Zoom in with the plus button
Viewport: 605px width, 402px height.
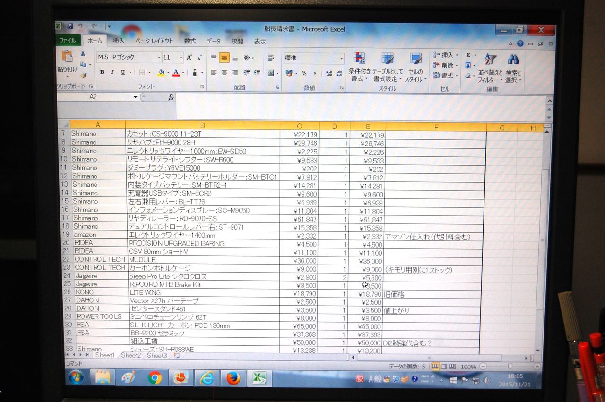pos(537,367)
